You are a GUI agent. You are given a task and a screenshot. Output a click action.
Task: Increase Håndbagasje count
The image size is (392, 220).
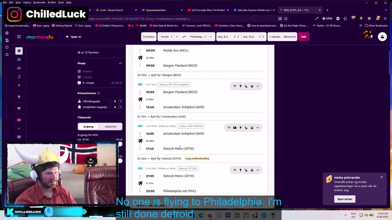120,101
